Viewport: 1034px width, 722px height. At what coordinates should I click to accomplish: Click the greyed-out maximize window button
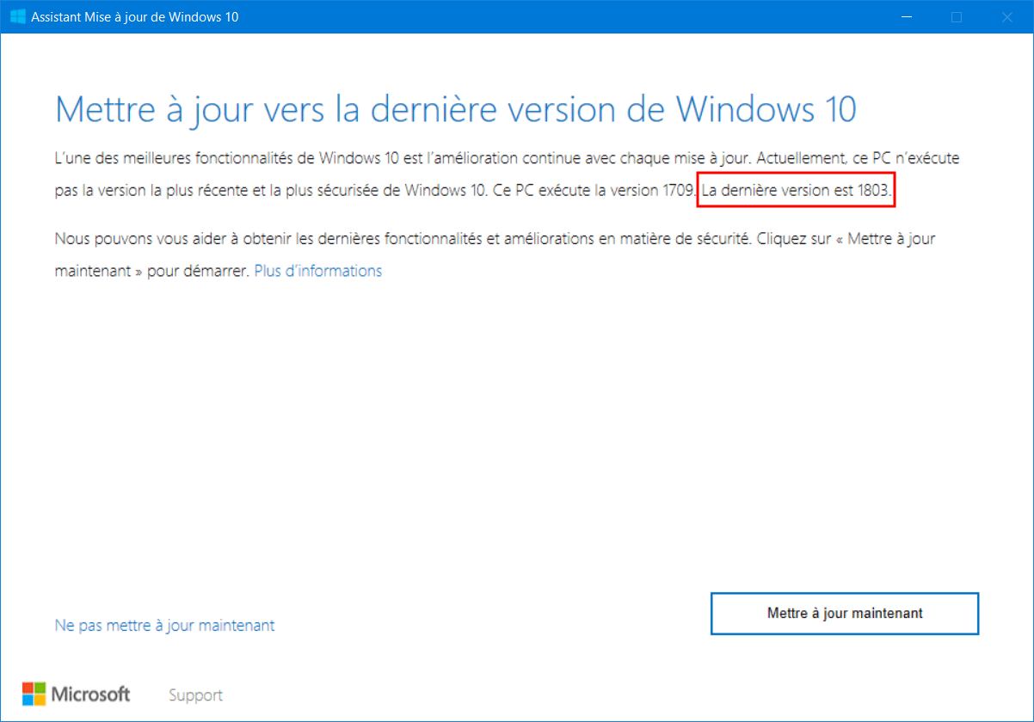[x=957, y=16]
